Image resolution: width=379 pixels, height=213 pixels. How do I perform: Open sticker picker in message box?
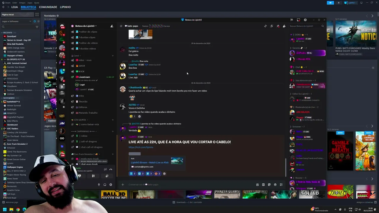click(269, 185)
